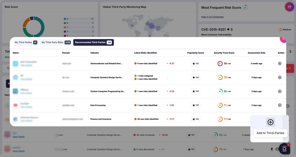The width and height of the screenshot is (296, 157).
Task: Click '30 new risks identified' text
Action: (x=148, y=119)
